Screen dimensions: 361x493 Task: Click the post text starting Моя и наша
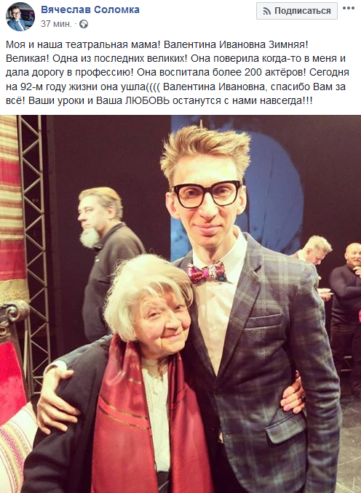tap(177, 72)
